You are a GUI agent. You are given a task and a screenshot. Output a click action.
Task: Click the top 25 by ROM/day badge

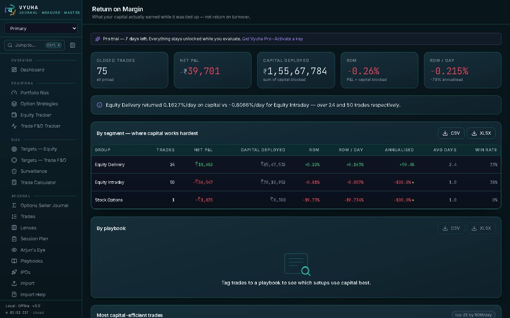coord(474,315)
